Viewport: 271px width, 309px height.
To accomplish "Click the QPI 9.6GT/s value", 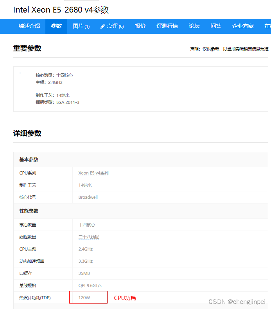I will [x=90, y=285].
